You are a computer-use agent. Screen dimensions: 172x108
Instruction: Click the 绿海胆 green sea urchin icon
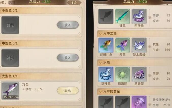(x=122, y=74)
